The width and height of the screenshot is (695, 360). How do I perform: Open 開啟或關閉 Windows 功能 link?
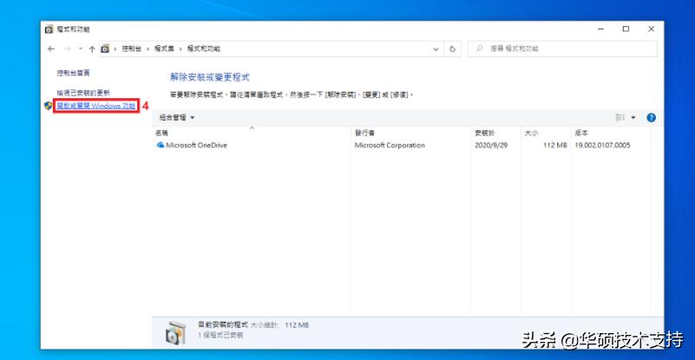tap(96, 106)
